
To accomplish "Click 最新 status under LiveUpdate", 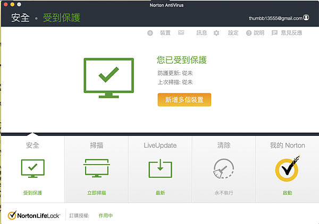I will (161, 193).
